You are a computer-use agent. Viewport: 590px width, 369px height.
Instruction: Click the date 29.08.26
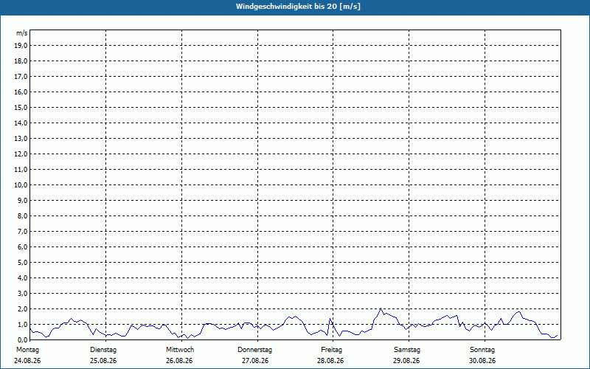tap(406, 361)
